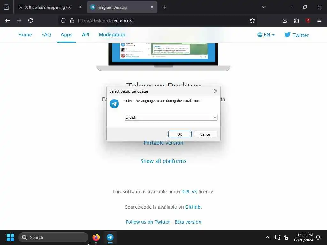Open the GPL v3 license link

point(190,192)
